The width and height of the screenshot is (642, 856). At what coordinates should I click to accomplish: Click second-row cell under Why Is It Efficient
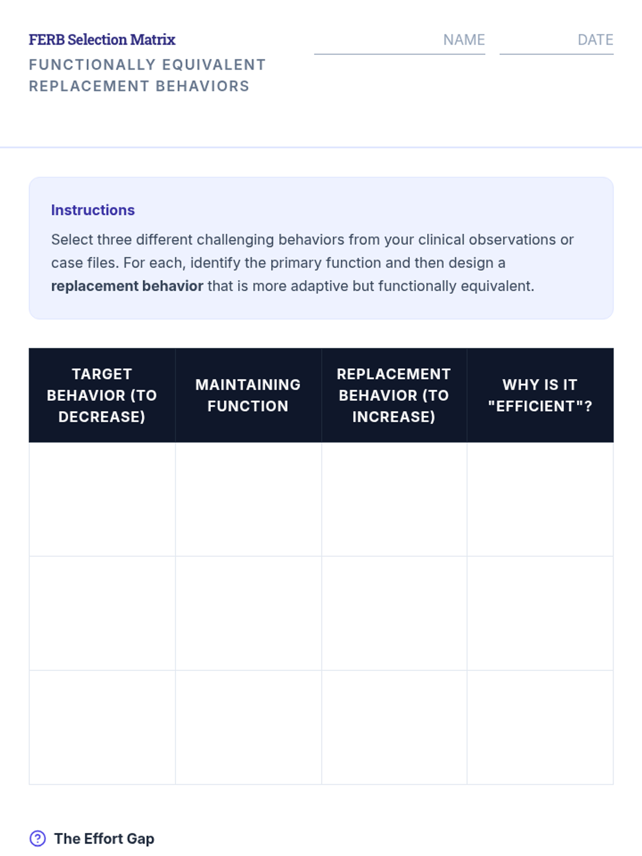540,613
